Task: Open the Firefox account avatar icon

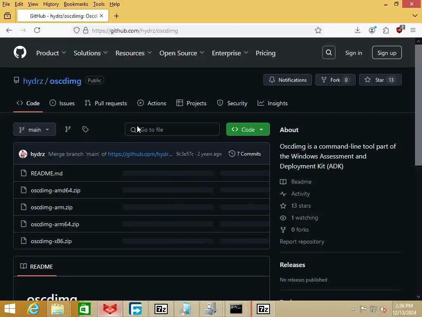Action: 372,30
